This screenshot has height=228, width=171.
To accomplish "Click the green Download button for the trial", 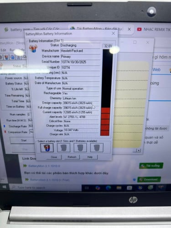I will [149, 180].
